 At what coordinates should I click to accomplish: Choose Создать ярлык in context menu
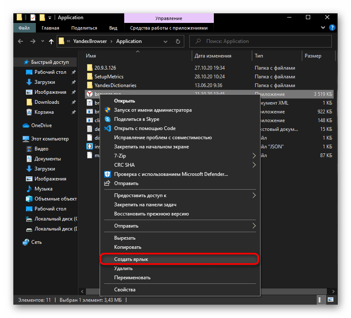pyautogui.click(x=180, y=259)
